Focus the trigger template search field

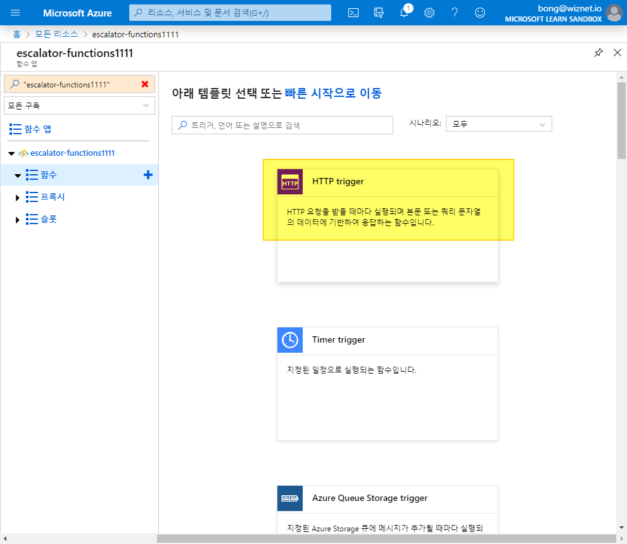[282, 125]
